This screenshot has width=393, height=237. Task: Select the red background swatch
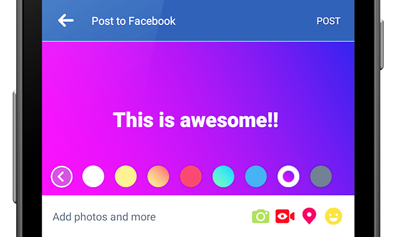click(191, 177)
